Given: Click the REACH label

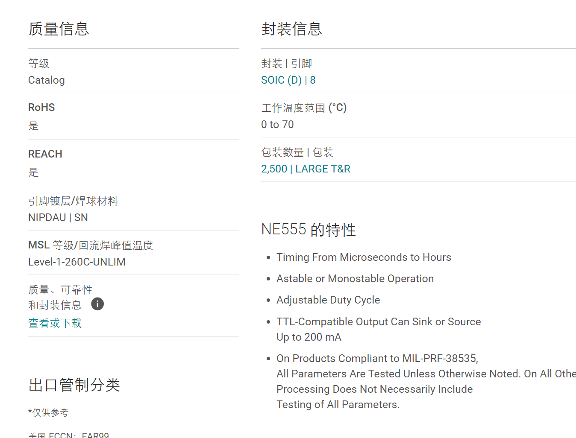Looking at the screenshot, I should [x=45, y=154].
